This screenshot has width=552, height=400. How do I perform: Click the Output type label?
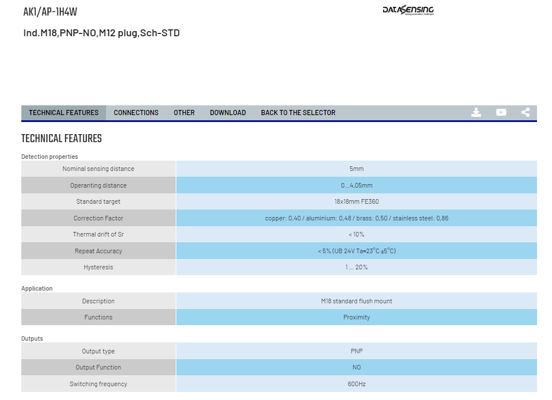[x=98, y=351]
